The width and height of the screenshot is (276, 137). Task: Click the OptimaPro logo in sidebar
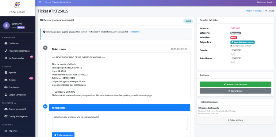[17, 5]
